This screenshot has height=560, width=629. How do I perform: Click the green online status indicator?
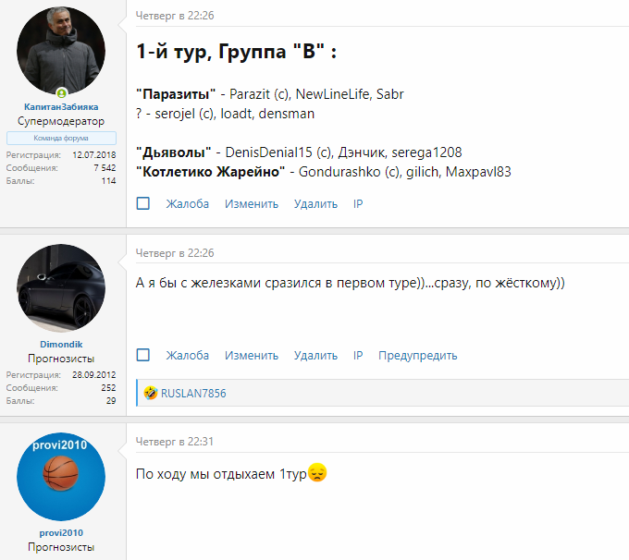[x=62, y=93]
